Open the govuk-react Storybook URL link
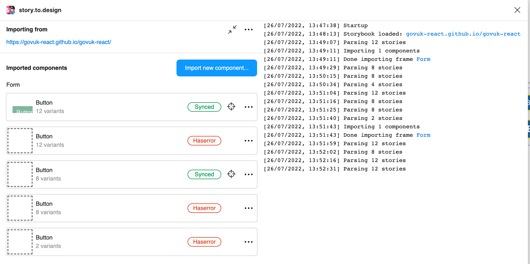 (59, 42)
